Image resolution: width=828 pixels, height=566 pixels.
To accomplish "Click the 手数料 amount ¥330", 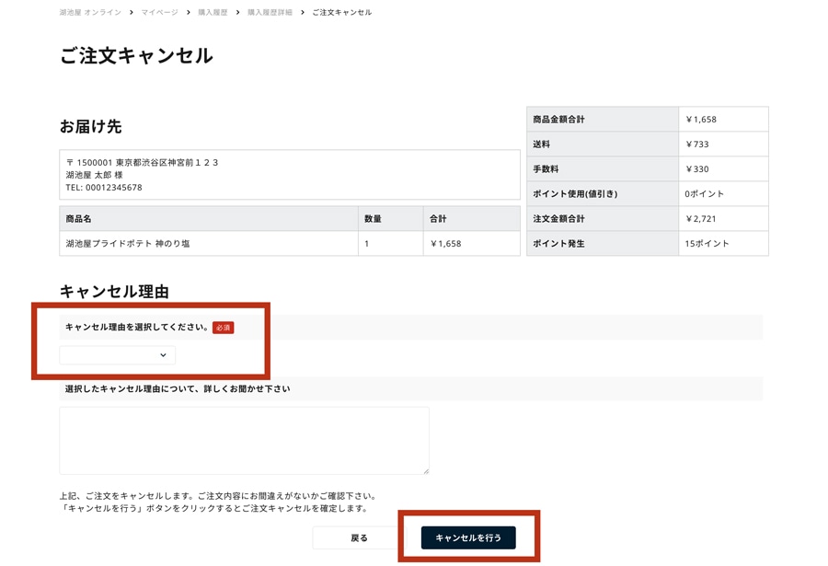I will (x=697, y=169).
